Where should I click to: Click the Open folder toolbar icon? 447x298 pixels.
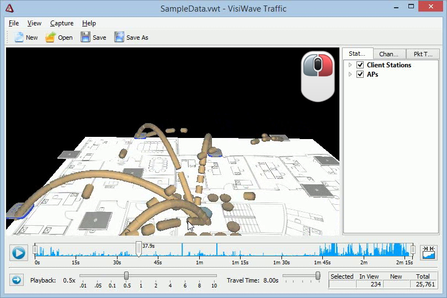click(x=50, y=38)
